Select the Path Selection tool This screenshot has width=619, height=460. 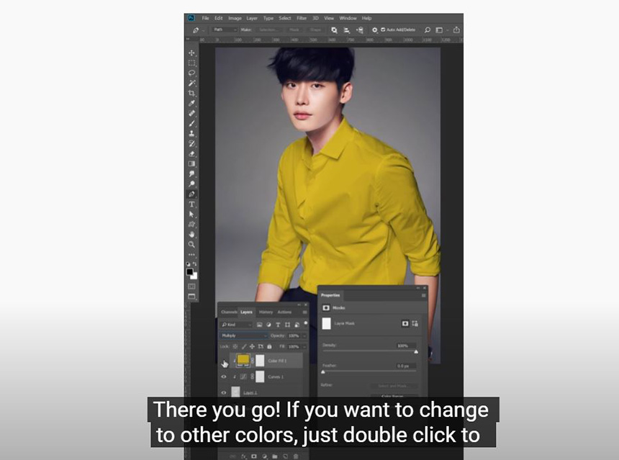(x=192, y=215)
